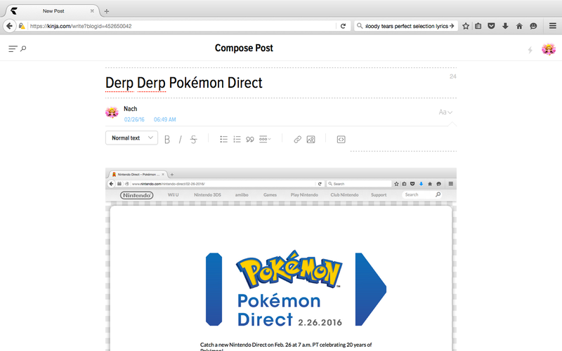This screenshot has height=351, width=562.
Task: Insert a numbered list
Action: [237, 139]
